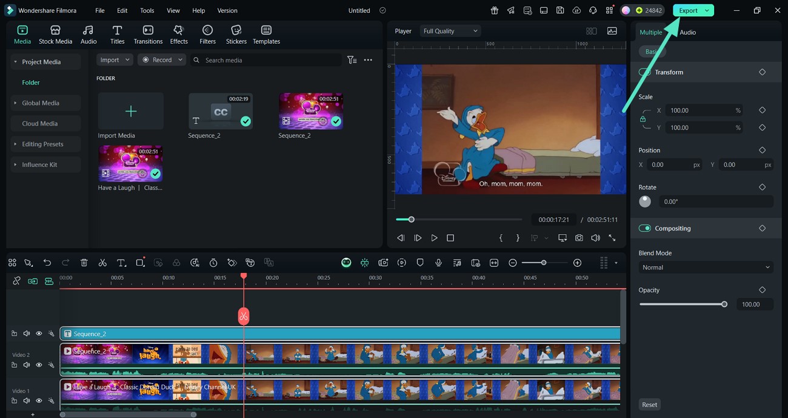This screenshot has width=788, height=418.
Task: Toggle the Compositing switch
Action: (x=644, y=228)
